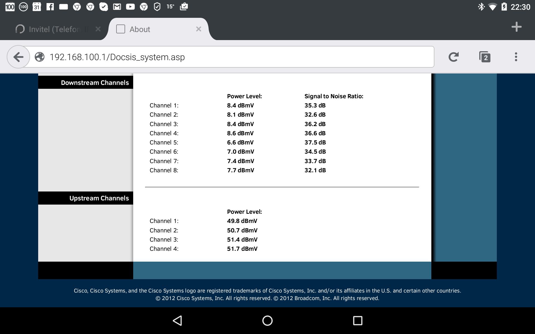
Task: Add a new tab with plus icon
Action: (516, 27)
